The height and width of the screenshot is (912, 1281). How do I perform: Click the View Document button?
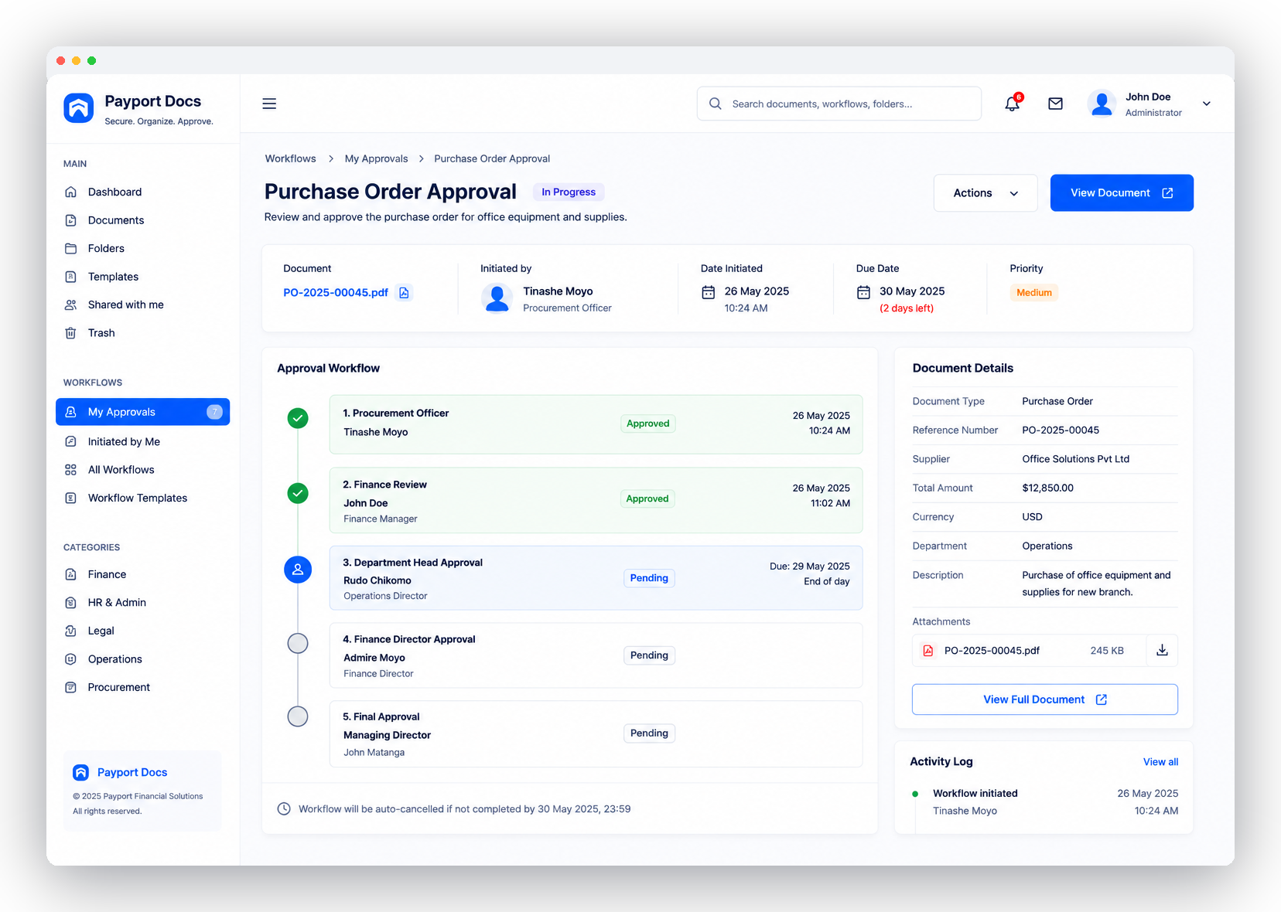point(1122,193)
